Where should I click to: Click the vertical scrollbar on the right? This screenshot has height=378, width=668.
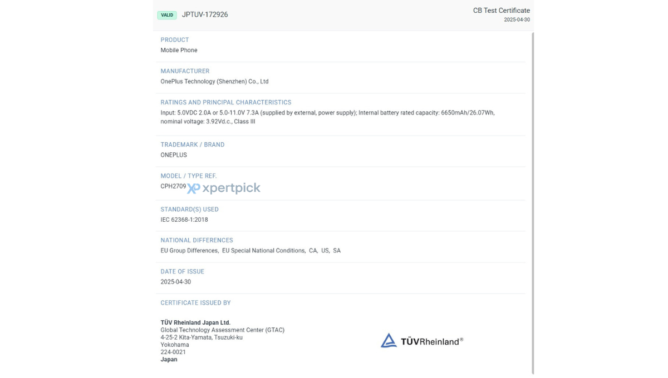point(533,203)
